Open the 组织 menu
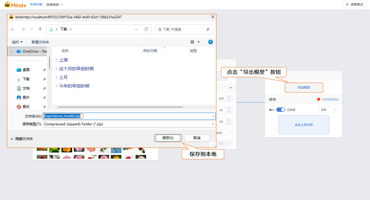Screen dimensions: 370x200 (17, 42)
